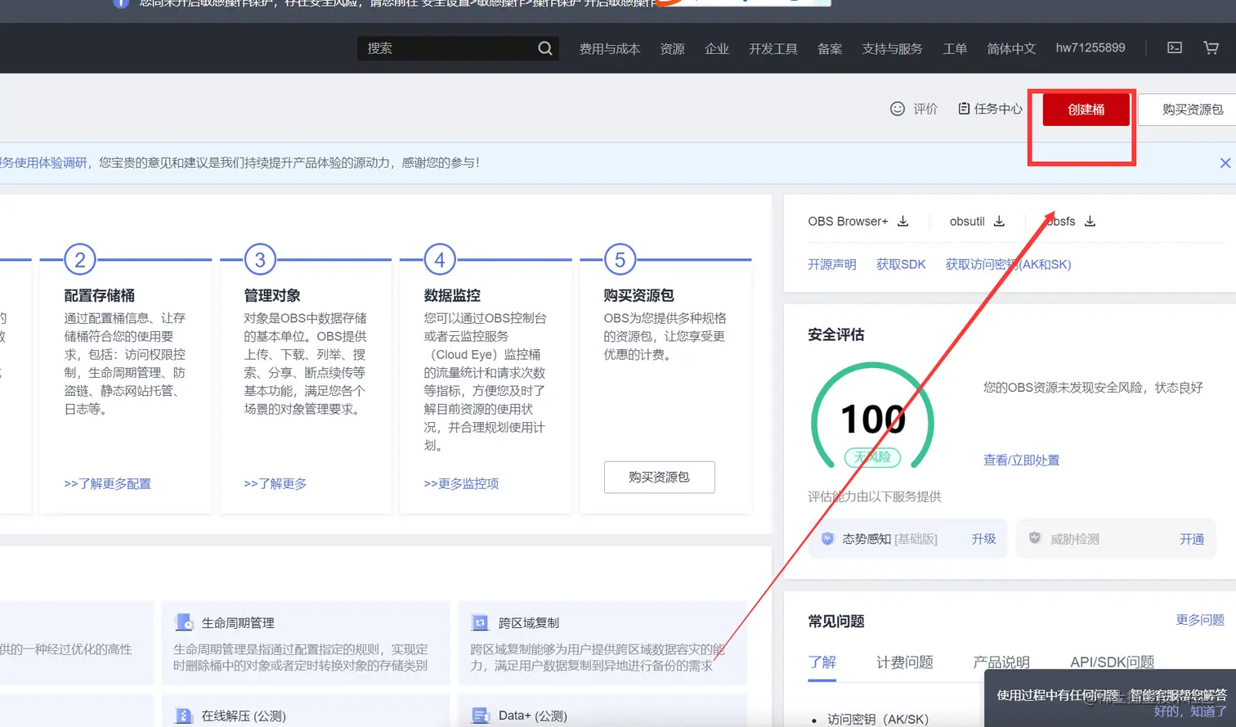The image size is (1236, 727).
Task: Select the 计费问题 FAQ tab
Action: pos(905,662)
